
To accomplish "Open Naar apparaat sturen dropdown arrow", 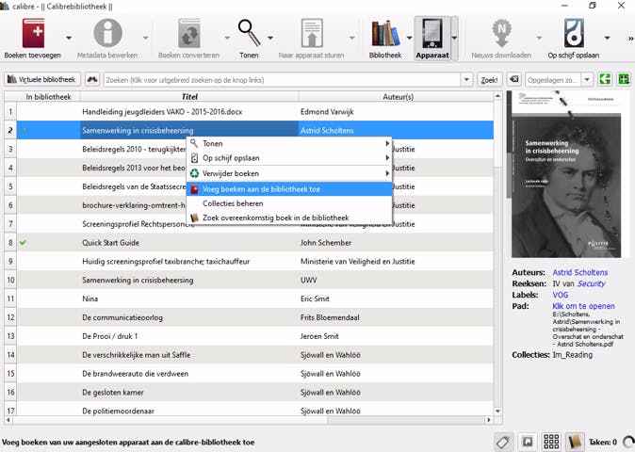I will click(352, 38).
